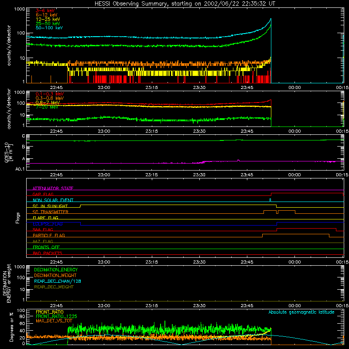Image resolution: width=349 pixels, height=349 pixels.
Task: Click the SC_IN_SUNLIGHT flag label
Action: (50, 206)
